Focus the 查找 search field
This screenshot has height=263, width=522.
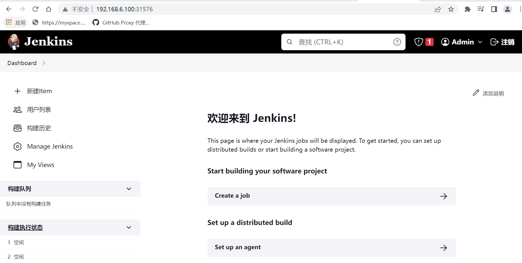click(343, 42)
